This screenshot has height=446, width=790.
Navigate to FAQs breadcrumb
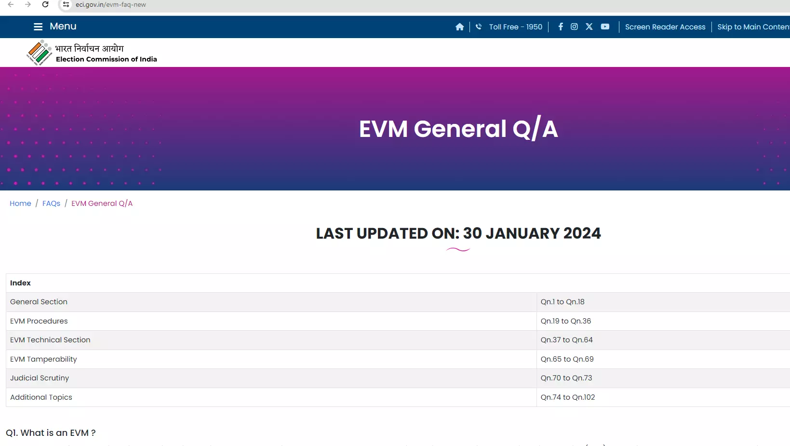[51, 203]
